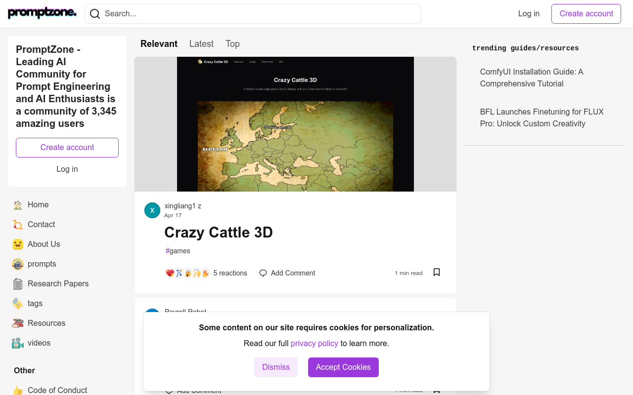The image size is (633, 395).
Task: Switch to the Top feed tab
Action: click(232, 44)
